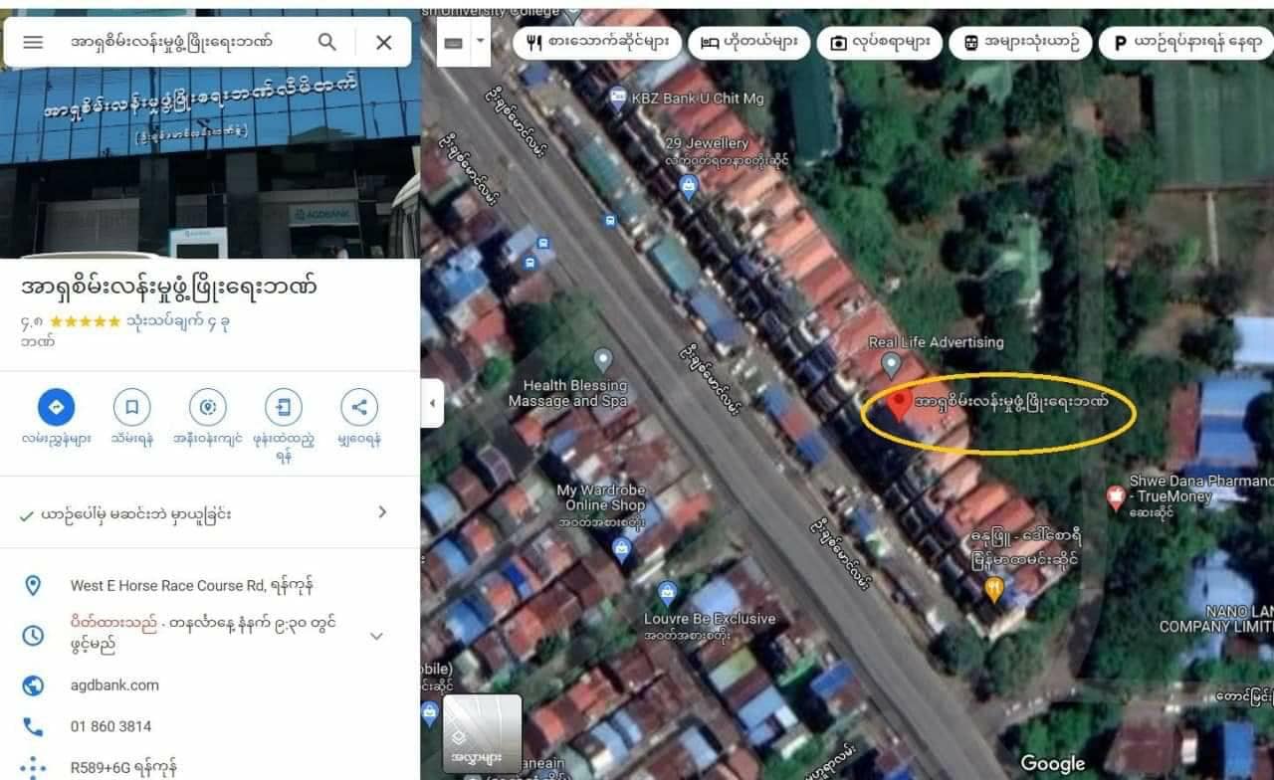The width and height of the screenshot is (1274, 780).
Task: Click the keyboard input tools icon
Action: tap(453, 42)
